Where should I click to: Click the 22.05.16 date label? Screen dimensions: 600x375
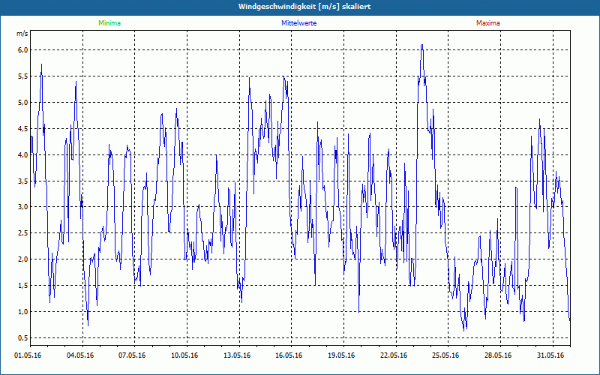(x=394, y=355)
